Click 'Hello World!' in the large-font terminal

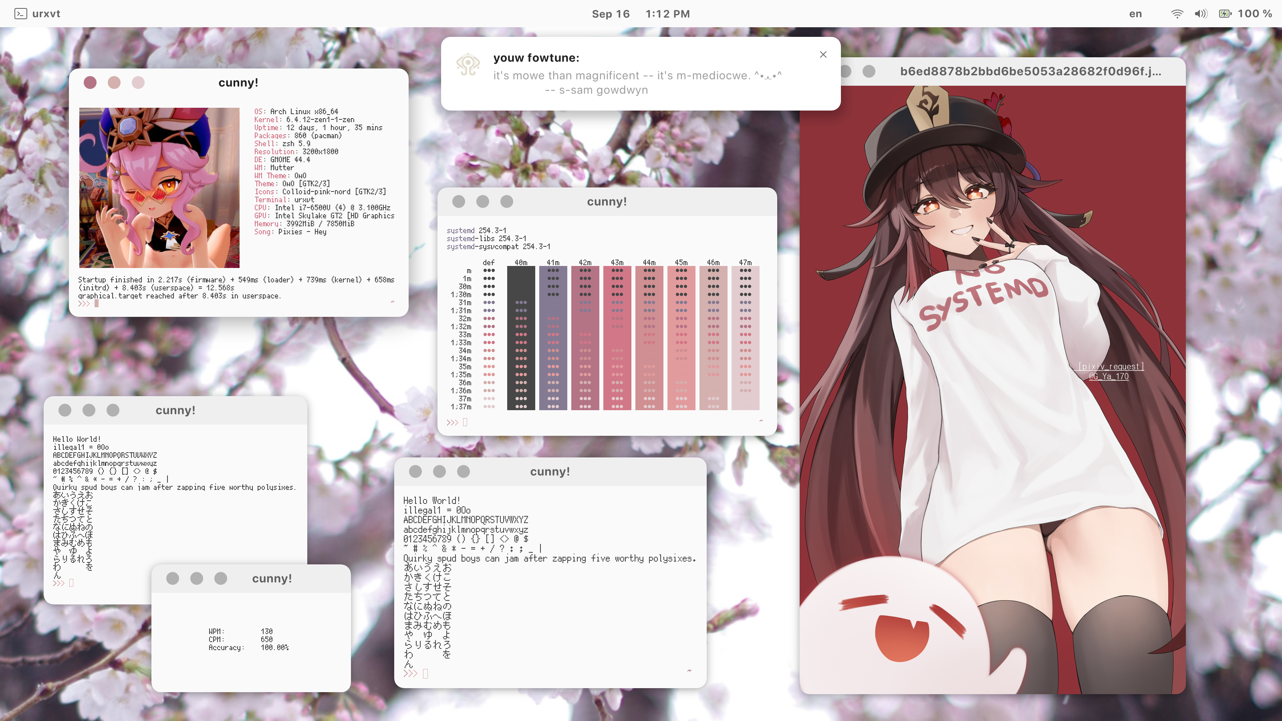tap(431, 501)
